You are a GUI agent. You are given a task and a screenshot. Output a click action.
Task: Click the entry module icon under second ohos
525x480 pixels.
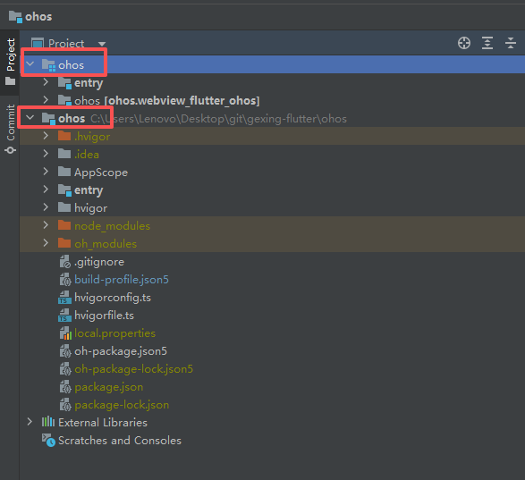[x=64, y=190]
